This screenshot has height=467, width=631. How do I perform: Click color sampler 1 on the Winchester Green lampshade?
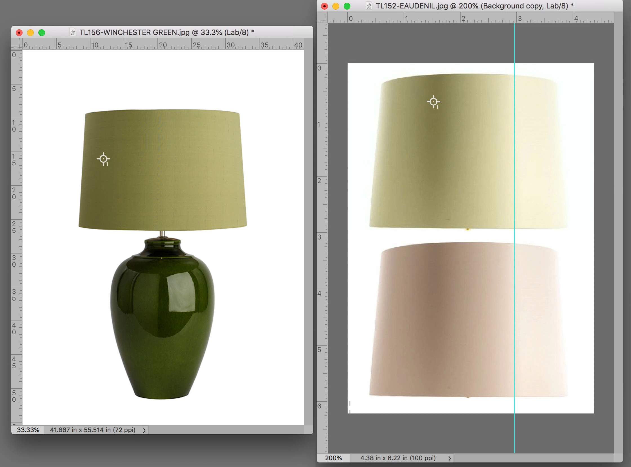pos(103,159)
